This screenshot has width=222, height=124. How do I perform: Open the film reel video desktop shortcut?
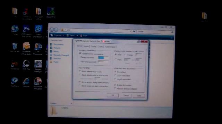[38, 29]
